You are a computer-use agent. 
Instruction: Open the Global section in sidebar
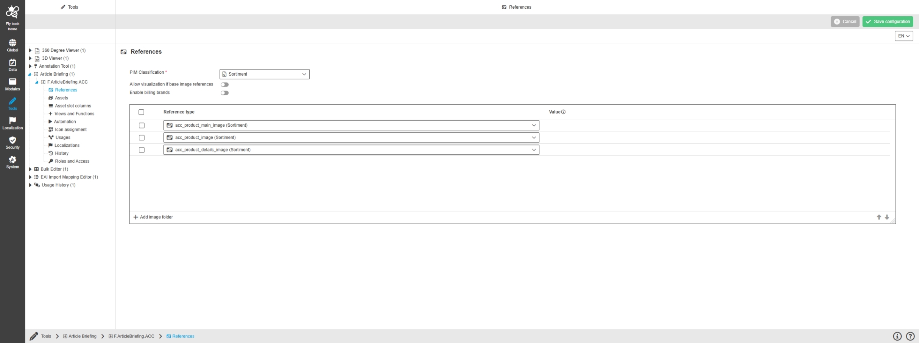pyautogui.click(x=12, y=45)
